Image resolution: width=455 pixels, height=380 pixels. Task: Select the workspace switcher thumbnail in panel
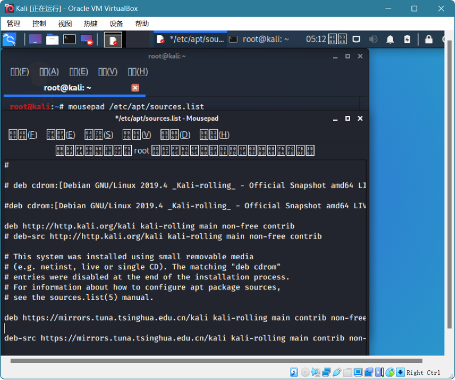click(x=113, y=39)
